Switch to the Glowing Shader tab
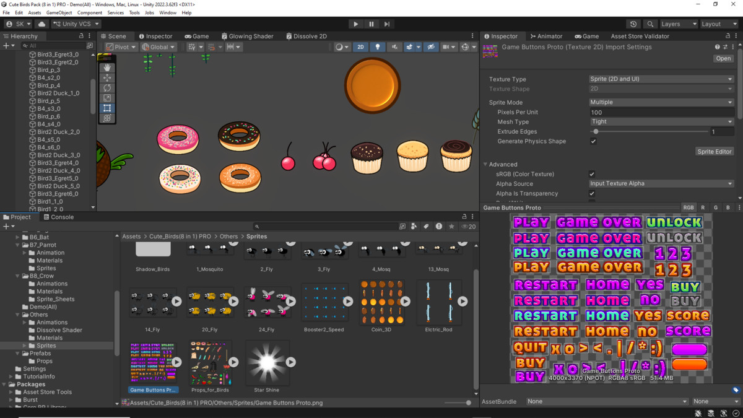 pos(247,36)
